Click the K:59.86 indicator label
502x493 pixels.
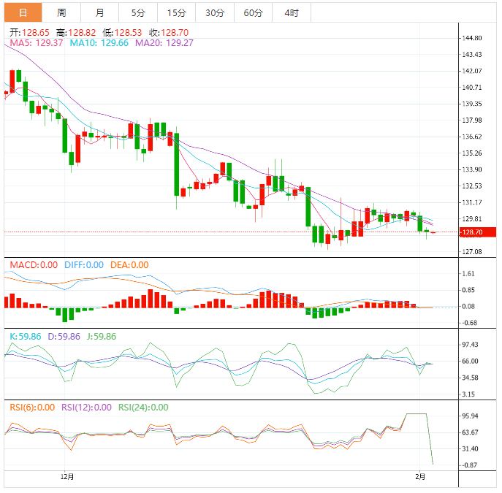pos(26,337)
